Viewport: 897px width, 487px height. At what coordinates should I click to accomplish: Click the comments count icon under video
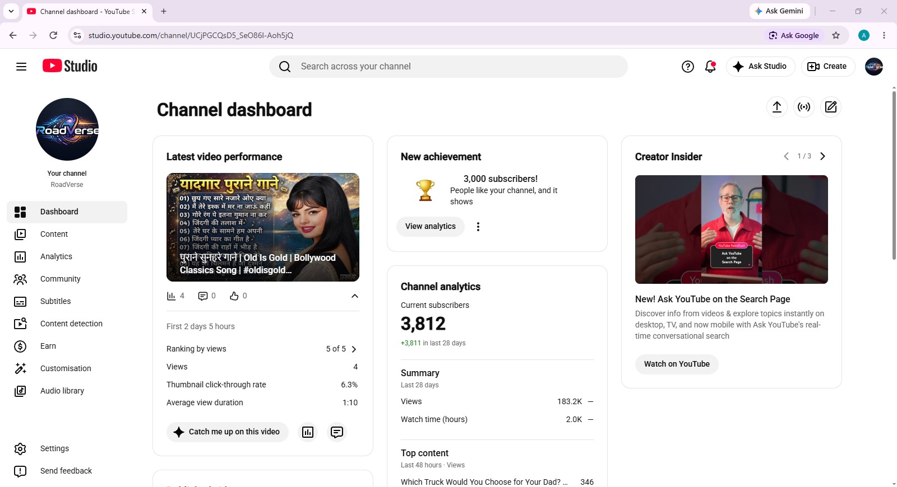click(x=203, y=296)
